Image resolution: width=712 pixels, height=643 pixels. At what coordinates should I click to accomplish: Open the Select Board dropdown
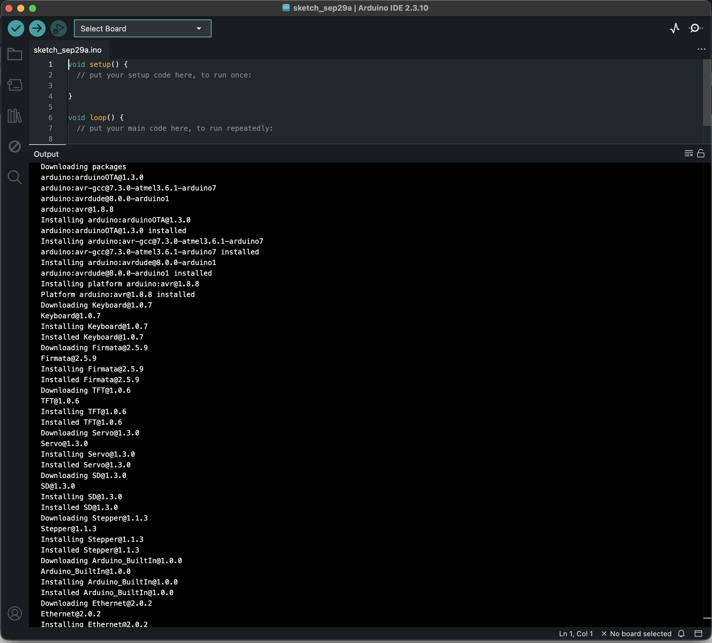(142, 29)
